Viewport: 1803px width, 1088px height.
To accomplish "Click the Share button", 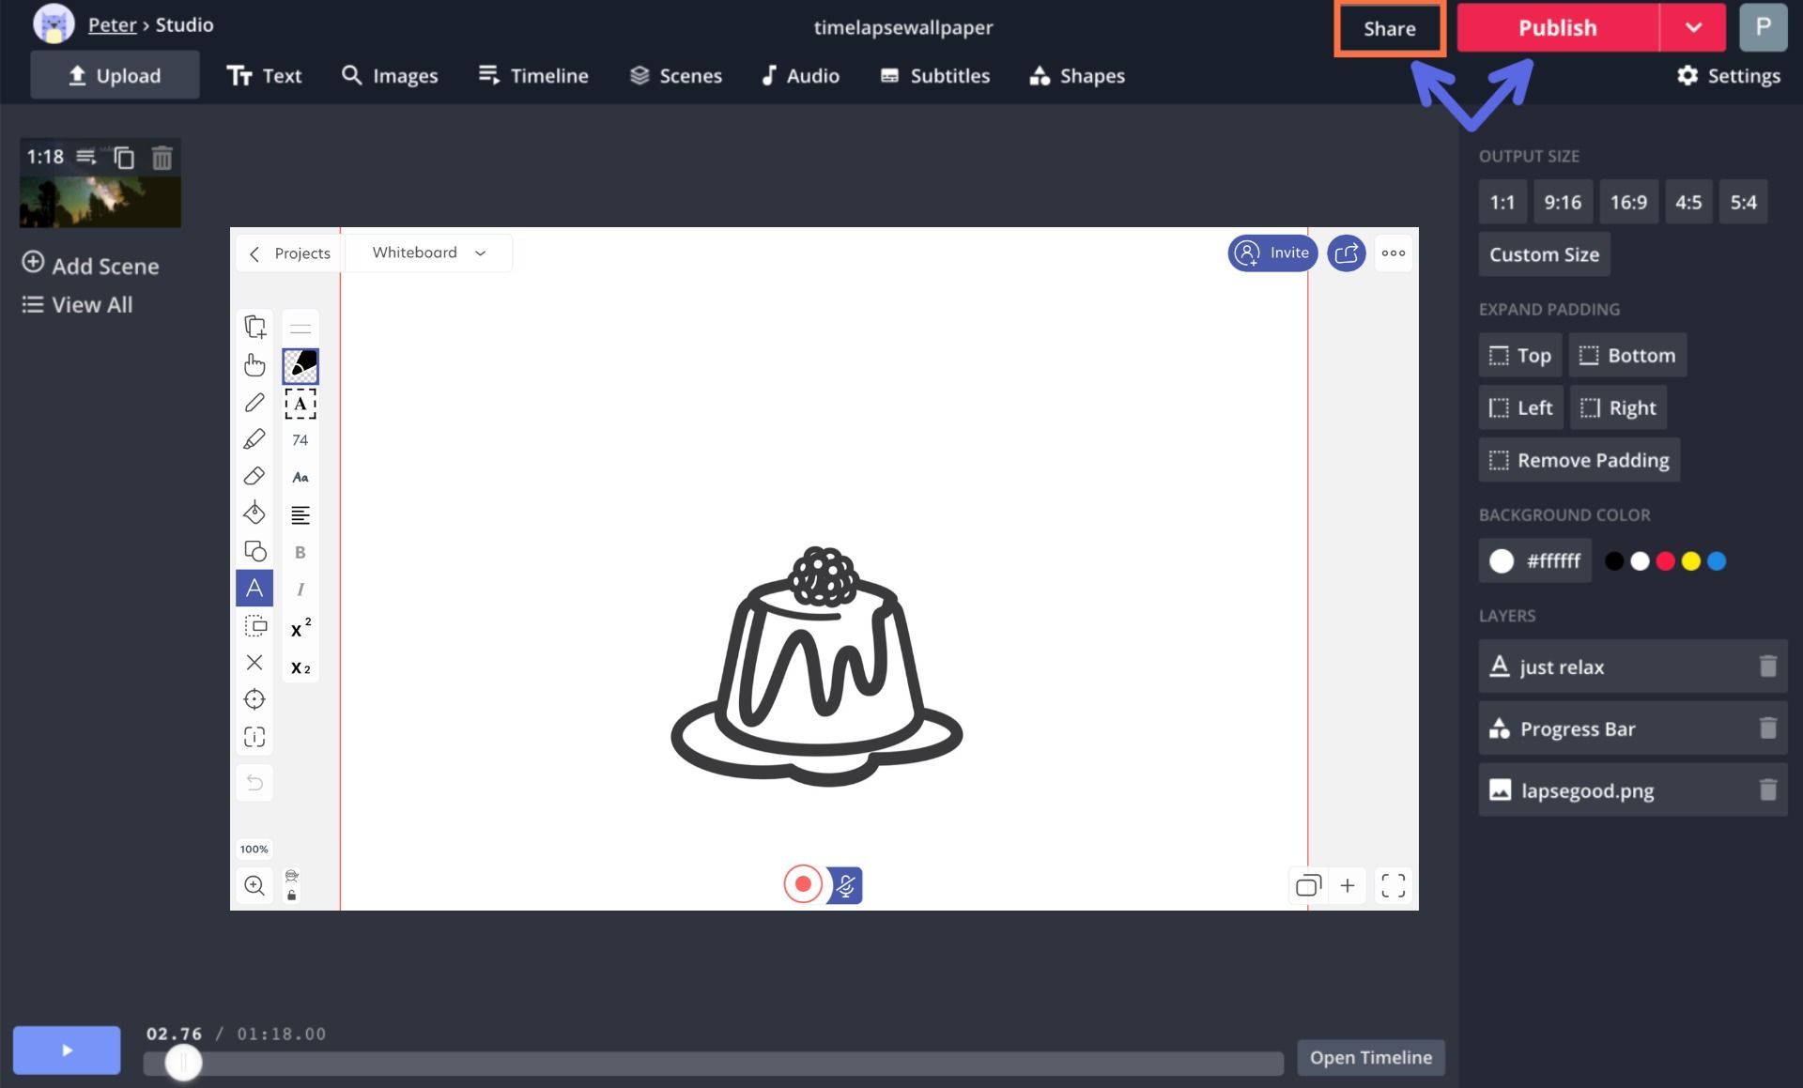I will coord(1389,28).
